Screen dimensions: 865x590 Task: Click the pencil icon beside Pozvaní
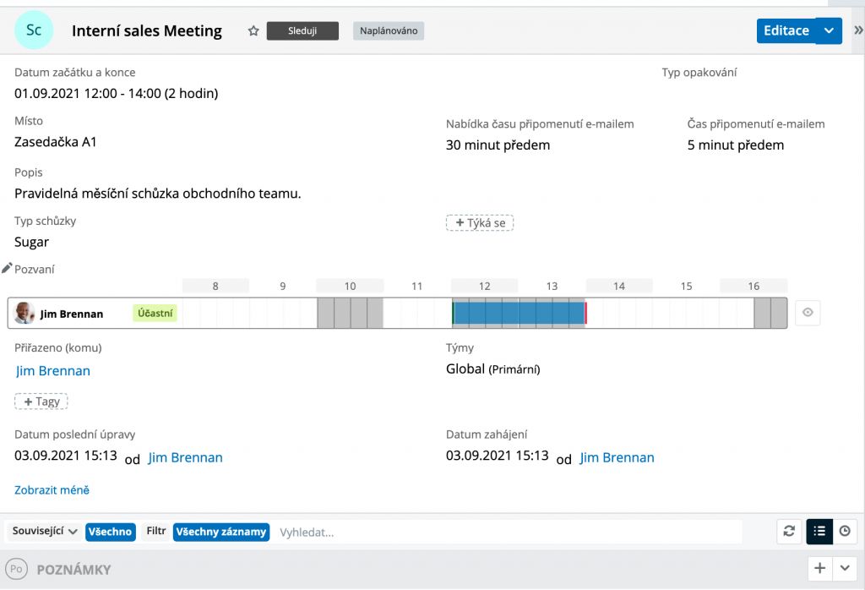(7, 268)
